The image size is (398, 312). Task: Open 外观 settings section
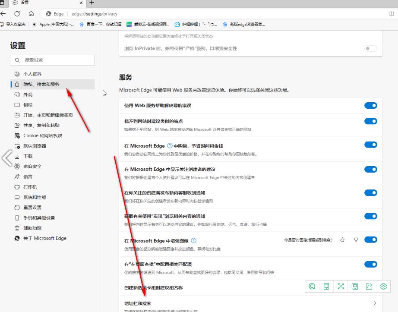click(52, 95)
